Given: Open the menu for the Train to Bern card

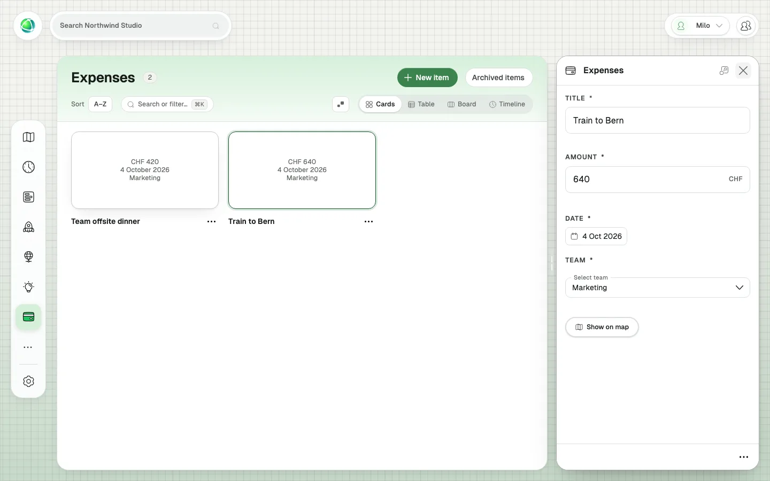Looking at the screenshot, I should click(369, 222).
